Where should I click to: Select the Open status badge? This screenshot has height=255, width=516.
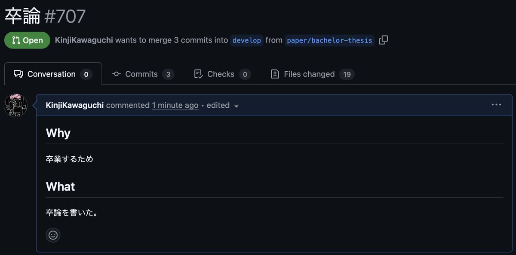click(x=28, y=40)
